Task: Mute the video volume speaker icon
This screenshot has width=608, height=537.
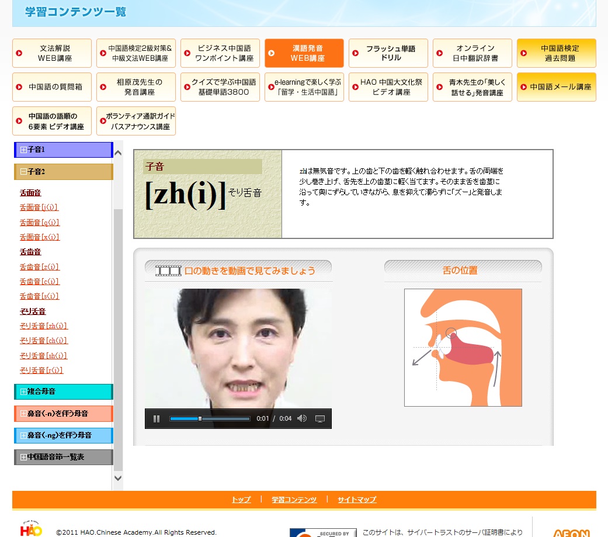Action: click(301, 418)
